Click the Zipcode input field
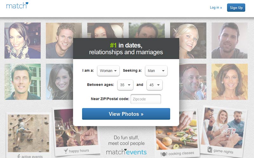The height and width of the screenshot is (158, 254). [x=146, y=99]
